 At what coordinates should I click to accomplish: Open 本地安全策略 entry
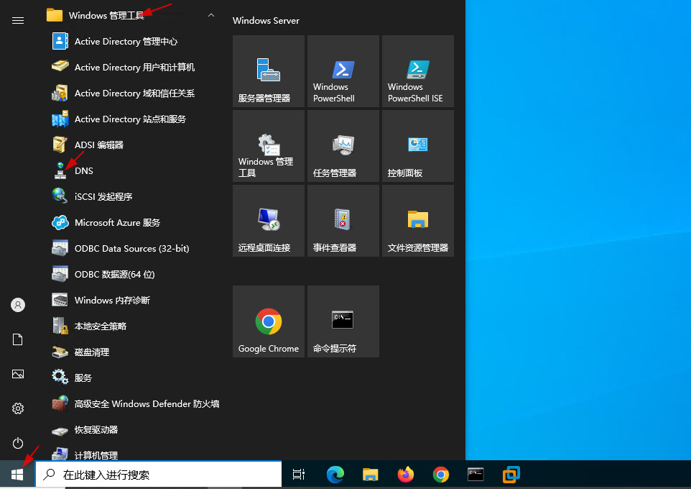[x=101, y=326]
